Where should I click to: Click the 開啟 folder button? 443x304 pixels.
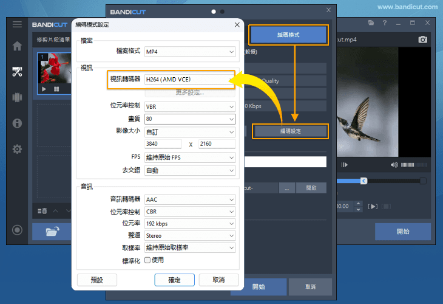point(311,188)
